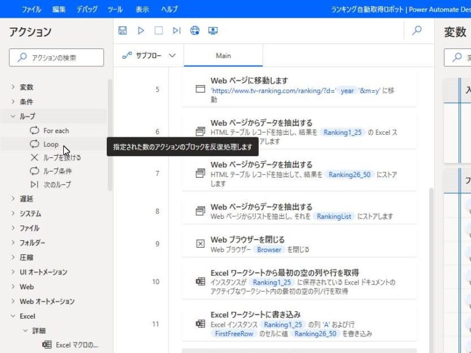
Task: Open the デバッグ menu
Action: click(87, 9)
